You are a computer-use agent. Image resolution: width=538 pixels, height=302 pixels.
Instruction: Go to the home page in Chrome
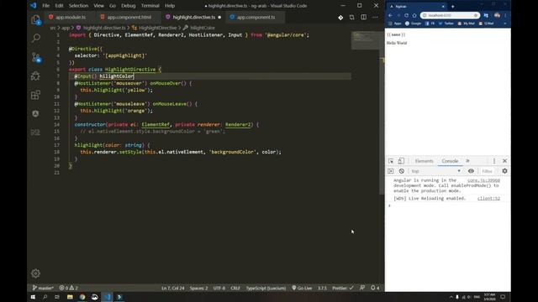coord(414,15)
